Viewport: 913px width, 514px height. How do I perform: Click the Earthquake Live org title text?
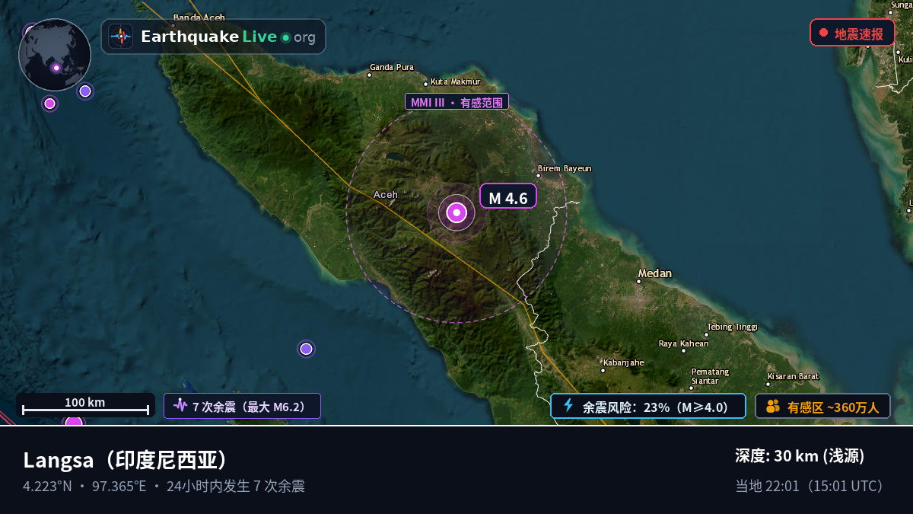228,37
